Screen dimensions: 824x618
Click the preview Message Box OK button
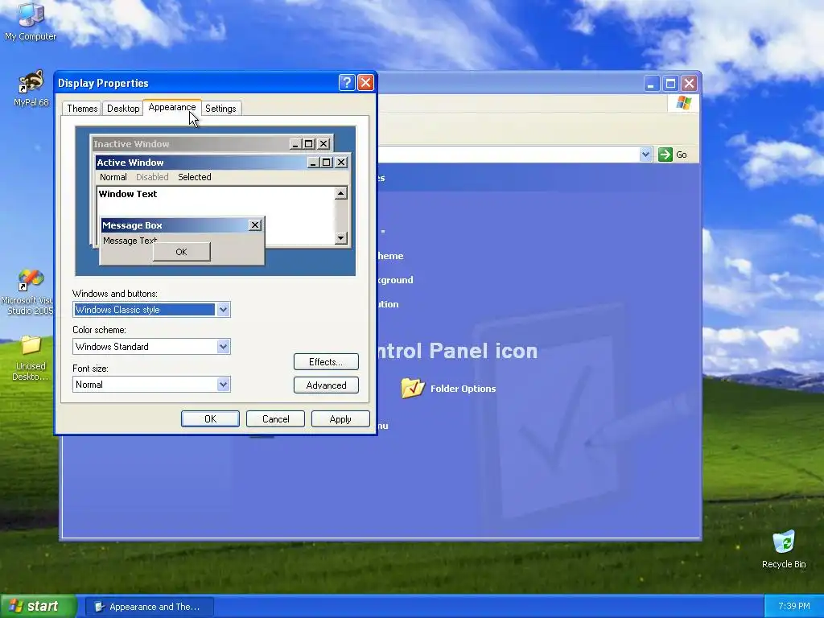point(181,252)
